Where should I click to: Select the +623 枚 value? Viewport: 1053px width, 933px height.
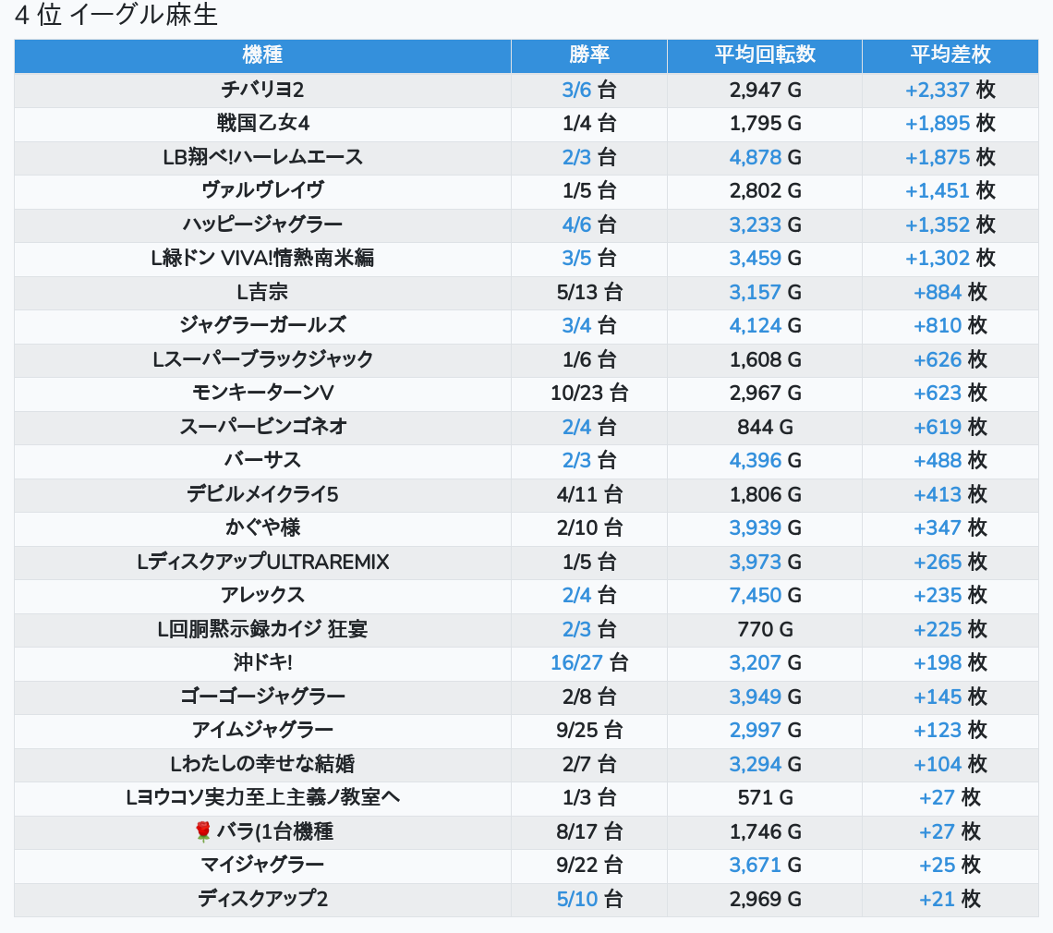coord(950,393)
